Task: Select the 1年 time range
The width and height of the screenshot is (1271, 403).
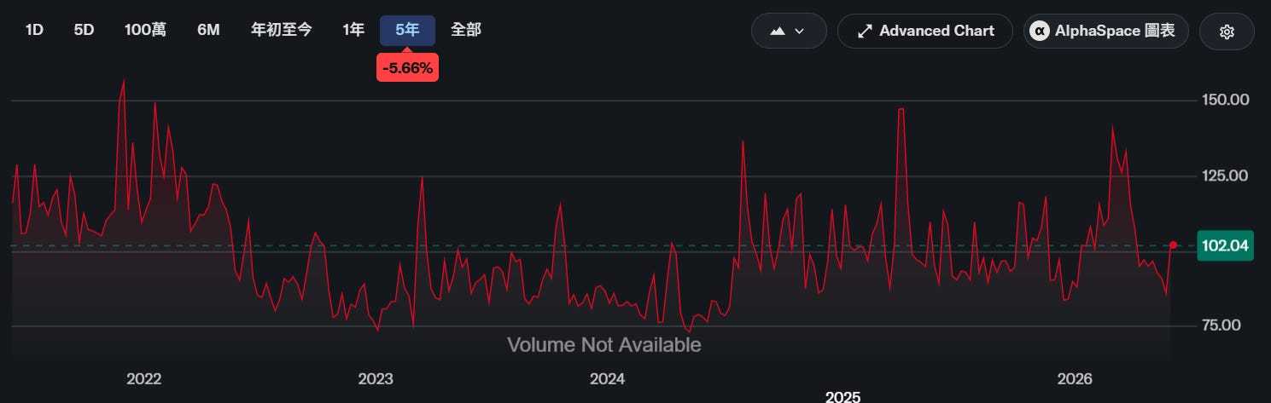Action: click(x=353, y=30)
